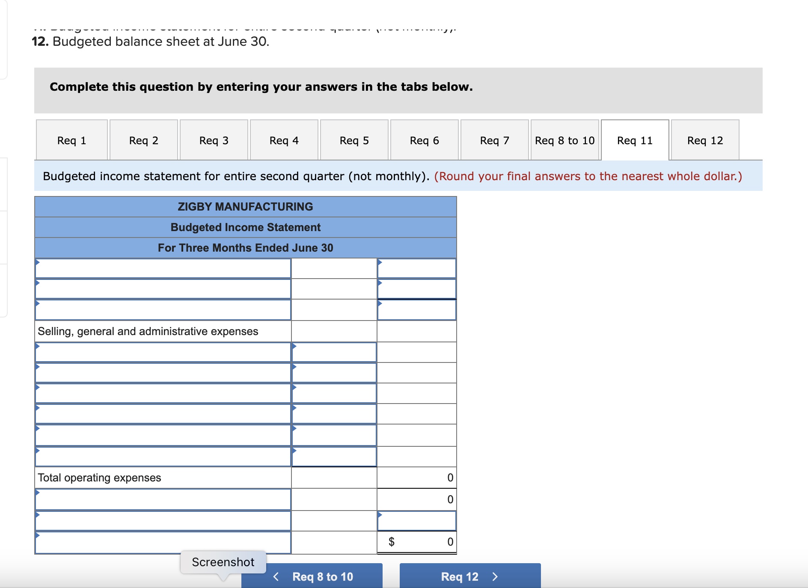808x588 pixels.
Task: Go to the Req 4 tab
Action: point(284,140)
